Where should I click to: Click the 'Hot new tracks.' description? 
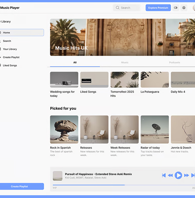click(180, 152)
